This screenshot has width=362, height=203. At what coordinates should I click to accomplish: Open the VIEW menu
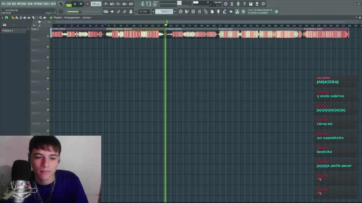coord(30,4)
